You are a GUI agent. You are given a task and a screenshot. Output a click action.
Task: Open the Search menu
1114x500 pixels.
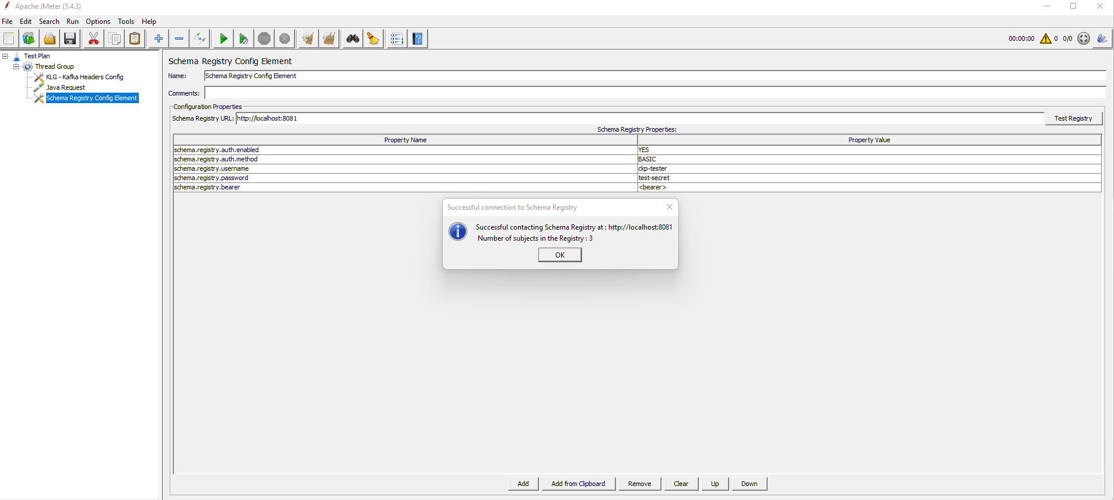click(49, 22)
